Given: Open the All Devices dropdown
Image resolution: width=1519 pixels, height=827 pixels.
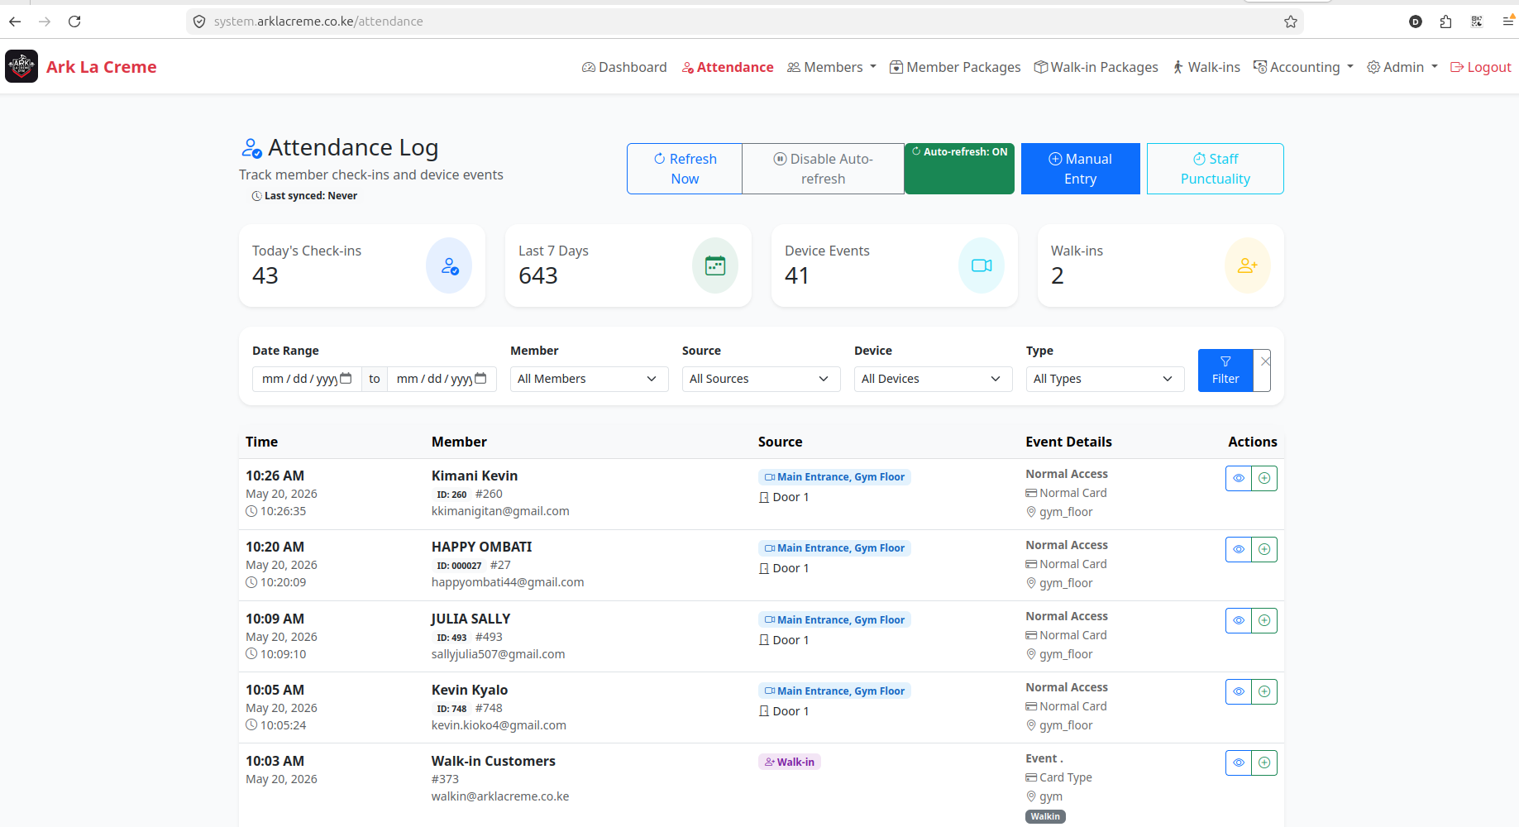Looking at the screenshot, I should 933,379.
